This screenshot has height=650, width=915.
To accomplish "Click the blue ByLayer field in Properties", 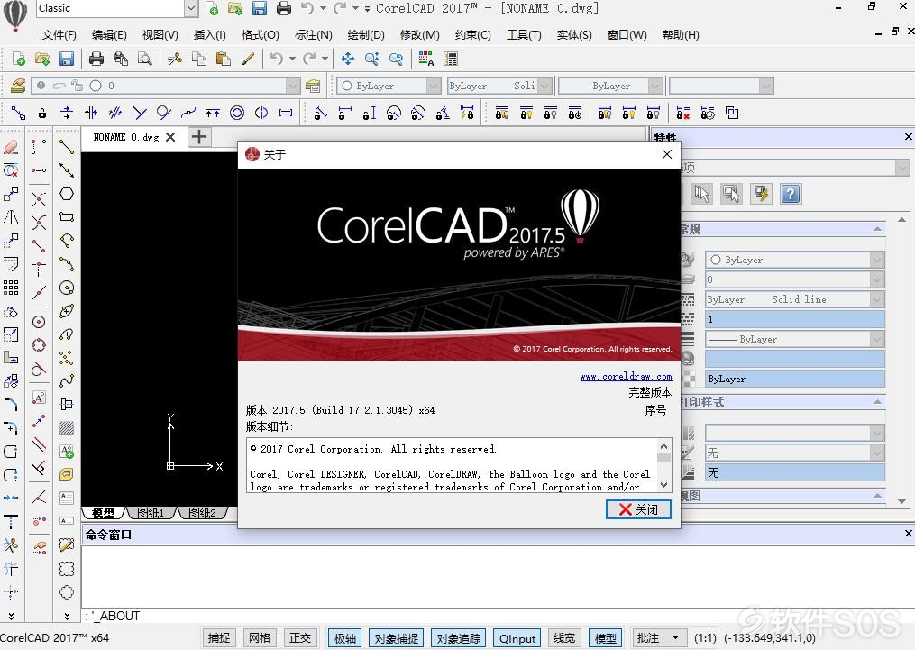I will pos(794,379).
